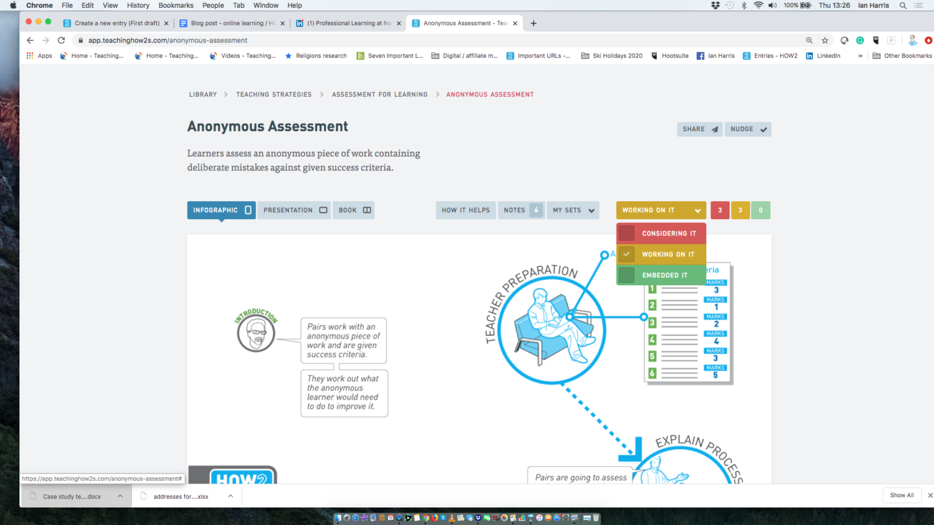
Task: Go back with the browser back arrow
Action: click(30, 40)
